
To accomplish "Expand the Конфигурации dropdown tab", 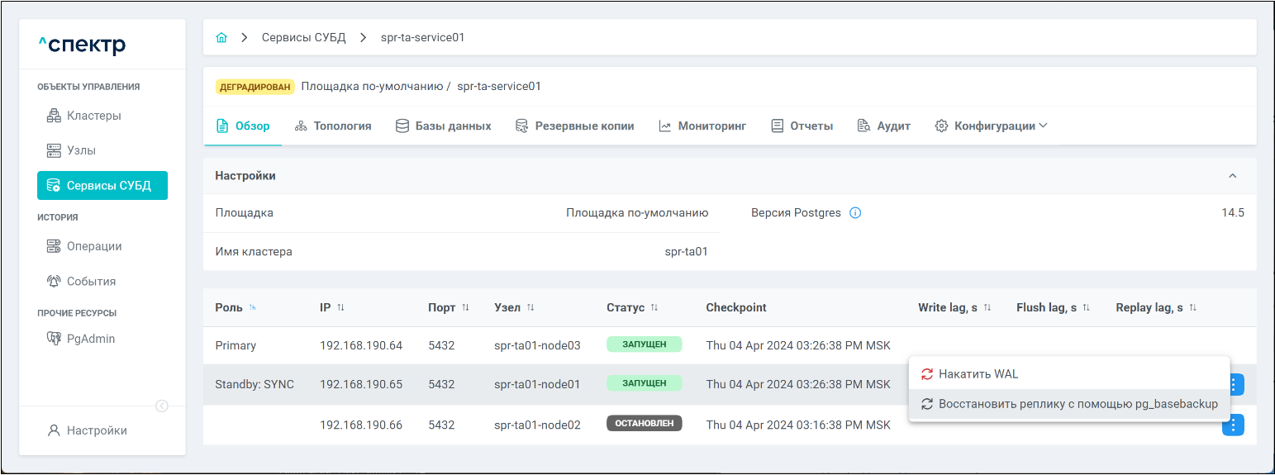I will [991, 126].
